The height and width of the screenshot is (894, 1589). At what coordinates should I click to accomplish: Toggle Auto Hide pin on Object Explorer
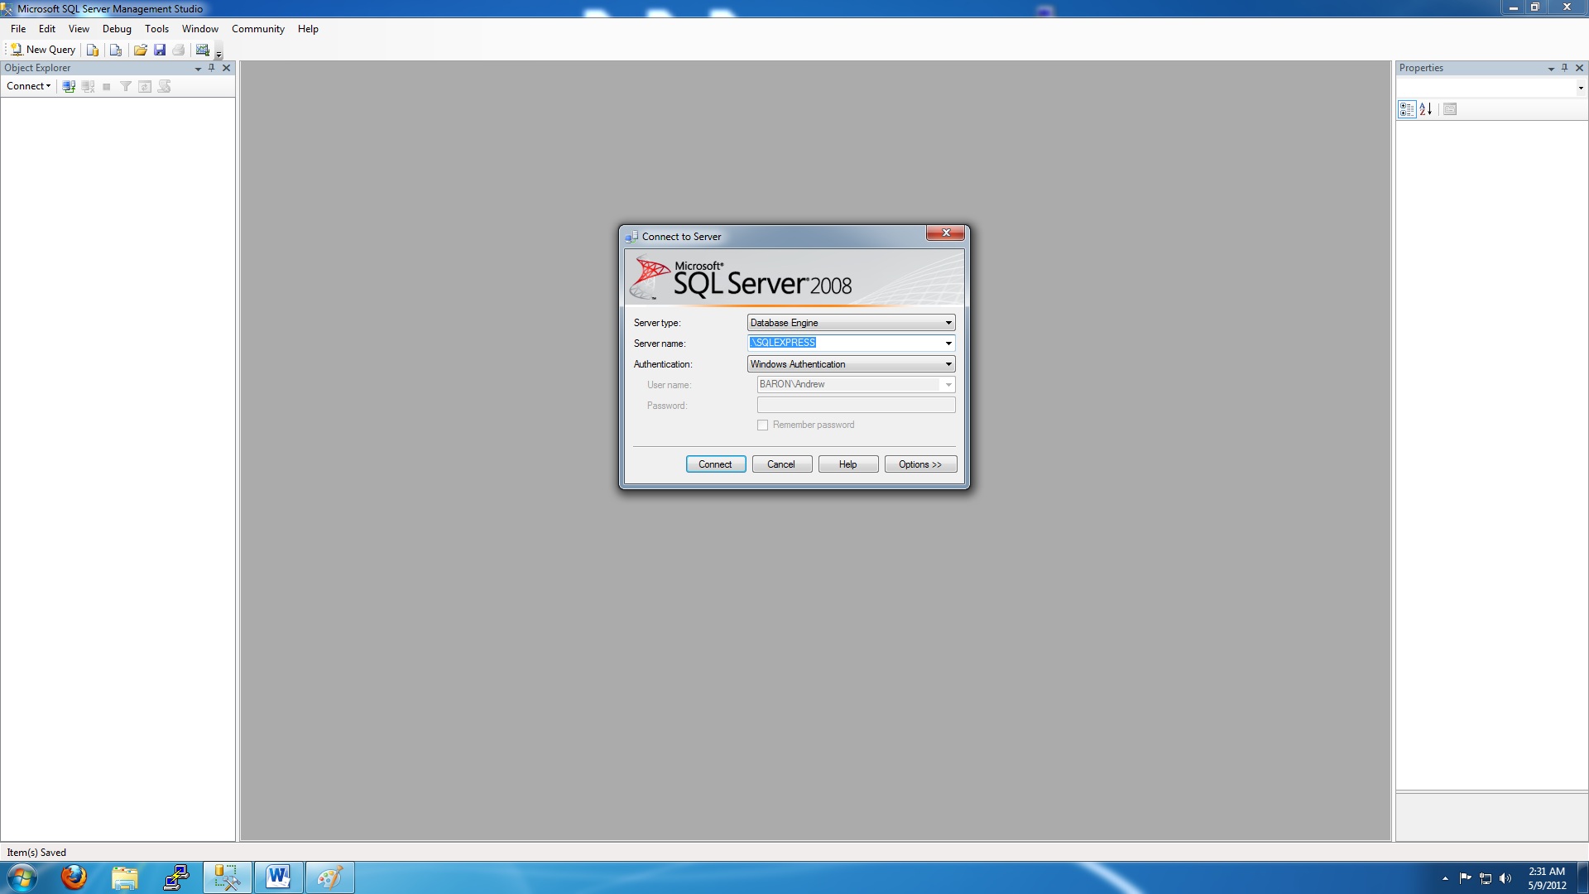(x=212, y=68)
